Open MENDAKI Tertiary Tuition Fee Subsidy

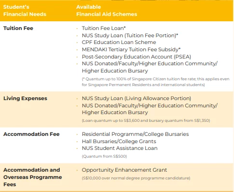click(131, 49)
